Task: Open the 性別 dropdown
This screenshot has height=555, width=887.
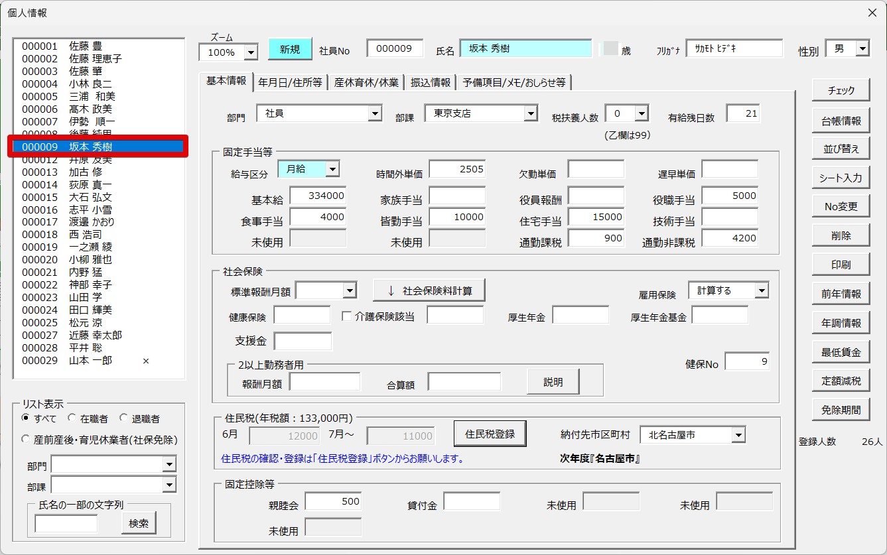Action: pyautogui.click(x=862, y=48)
